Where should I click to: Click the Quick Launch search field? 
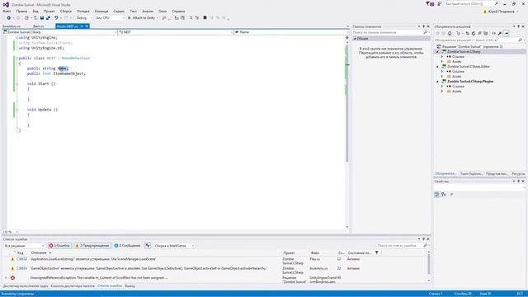[471, 3]
